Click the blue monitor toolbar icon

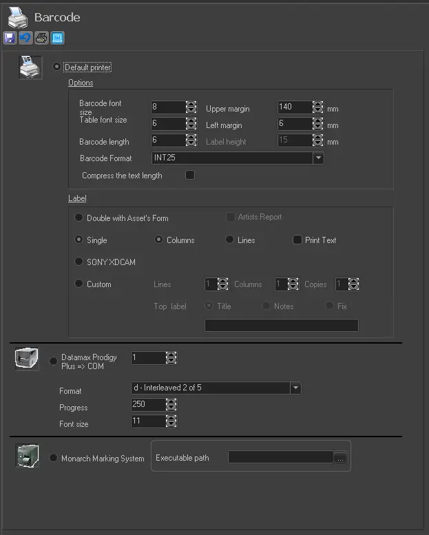coord(57,38)
